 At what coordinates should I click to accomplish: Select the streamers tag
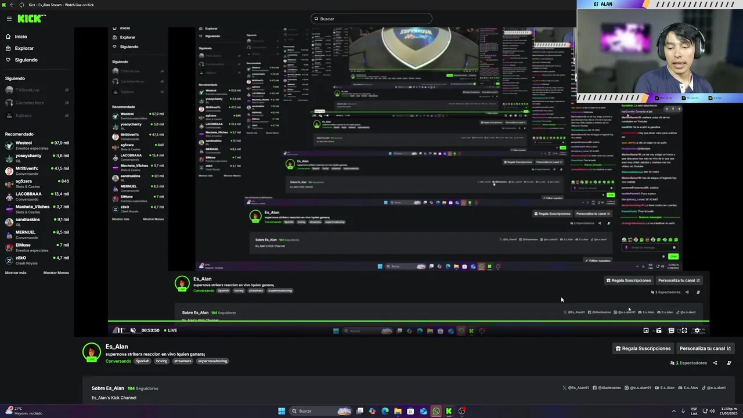pyautogui.click(x=183, y=361)
